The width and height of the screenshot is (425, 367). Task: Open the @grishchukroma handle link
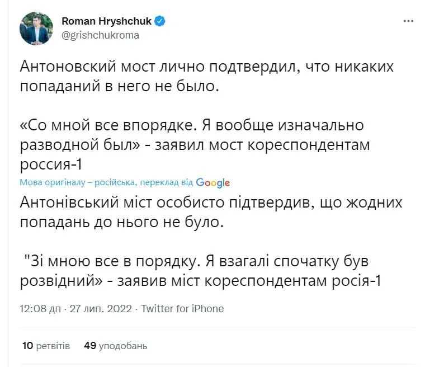pyautogui.click(x=100, y=35)
